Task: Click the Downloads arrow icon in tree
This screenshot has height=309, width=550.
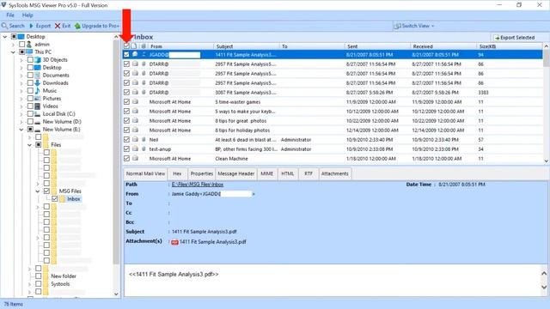Action: [38, 83]
